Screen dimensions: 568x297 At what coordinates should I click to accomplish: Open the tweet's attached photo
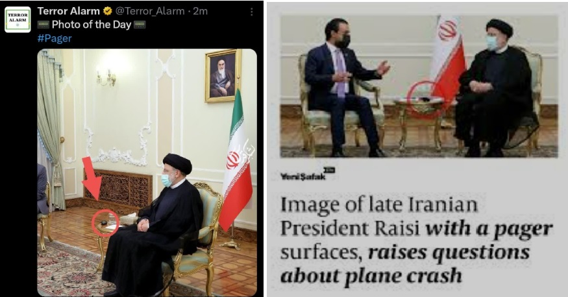tap(147, 172)
